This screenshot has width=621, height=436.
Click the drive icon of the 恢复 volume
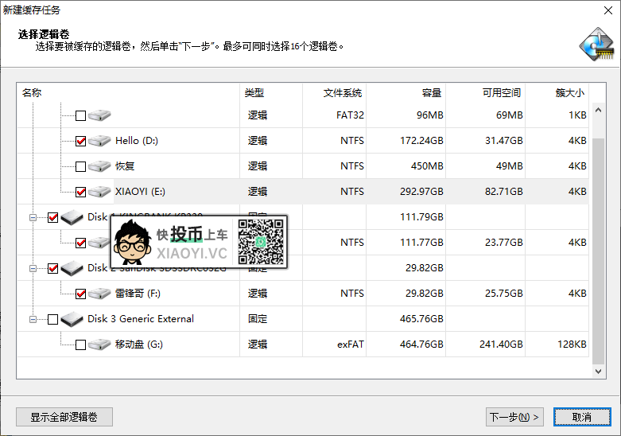pos(99,166)
